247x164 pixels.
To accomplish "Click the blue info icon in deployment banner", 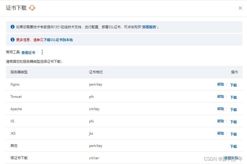I will (x=13, y=27).
